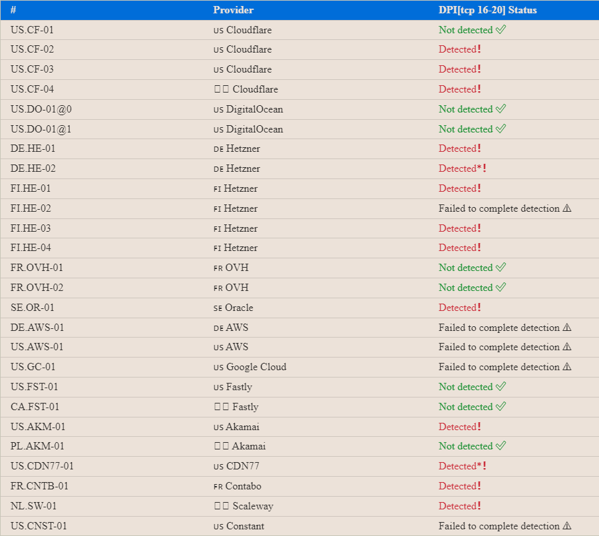The width and height of the screenshot is (599, 536).
Task: Click the DigitalOcean provider in US.DO-01@0 row
Action: point(248,109)
